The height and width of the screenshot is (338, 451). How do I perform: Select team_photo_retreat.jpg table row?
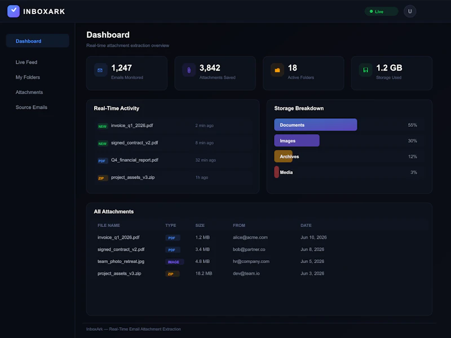pyautogui.click(x=259, y=261)
